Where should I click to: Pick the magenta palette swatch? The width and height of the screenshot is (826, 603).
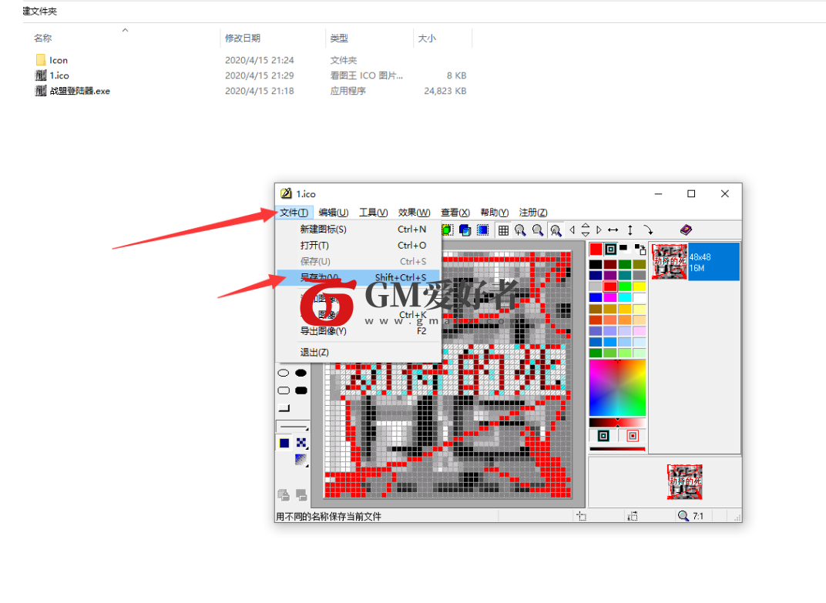[610, 297]
